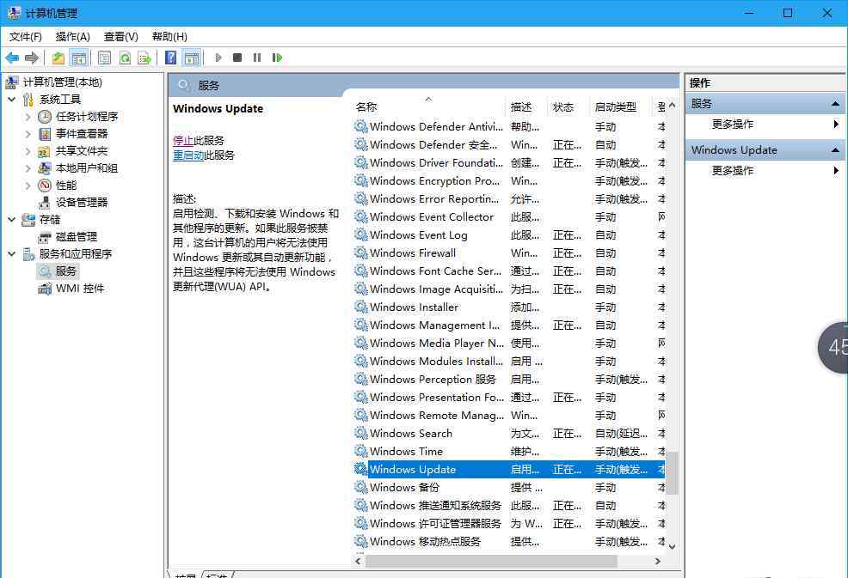Open the 查看(V) menu
848x578 pixels.
click(x=120, y=37)
